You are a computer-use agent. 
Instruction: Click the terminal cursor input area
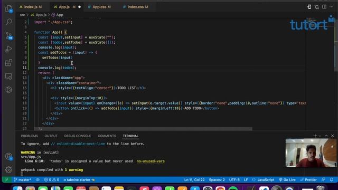(22, 174)
